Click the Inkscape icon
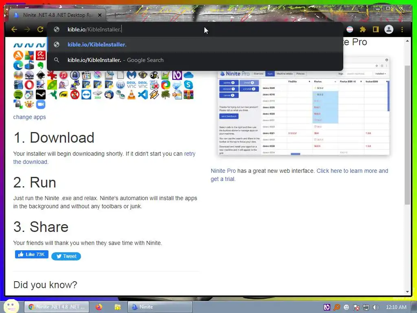 pyautogui.click(x=41, y=75)
